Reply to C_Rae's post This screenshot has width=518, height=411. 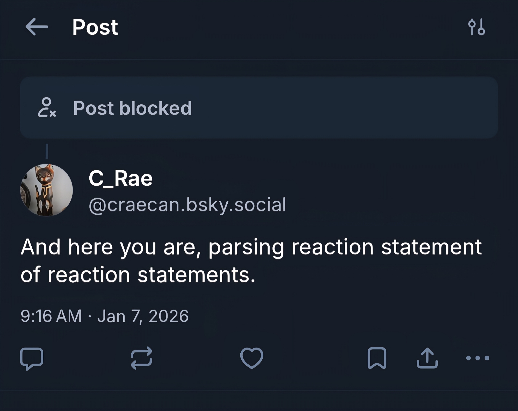tap(32, 358)
